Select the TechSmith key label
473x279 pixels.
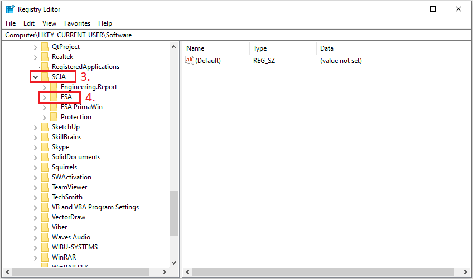pos(67,197)
